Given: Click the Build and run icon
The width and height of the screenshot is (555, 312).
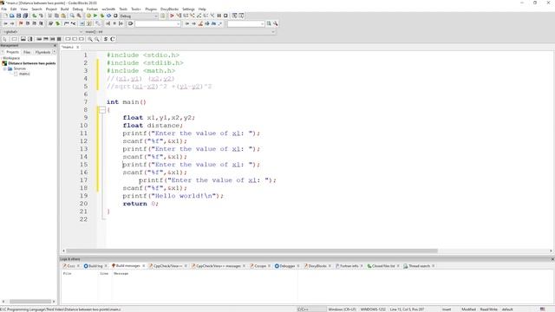Looking at the screenshot, I should tap(102, 16).
